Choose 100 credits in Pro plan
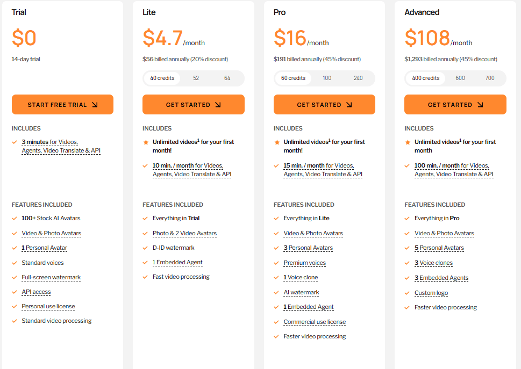Image resolution: width=521 pixels, height=369 pixels. click(x=327, y=78)
